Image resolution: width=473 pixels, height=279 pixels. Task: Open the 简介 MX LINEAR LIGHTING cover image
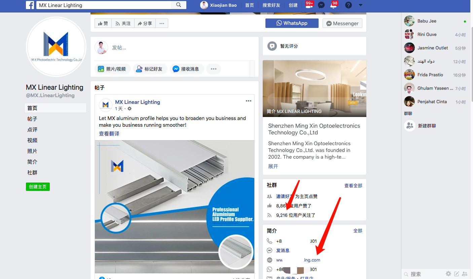tap(315, 88)
